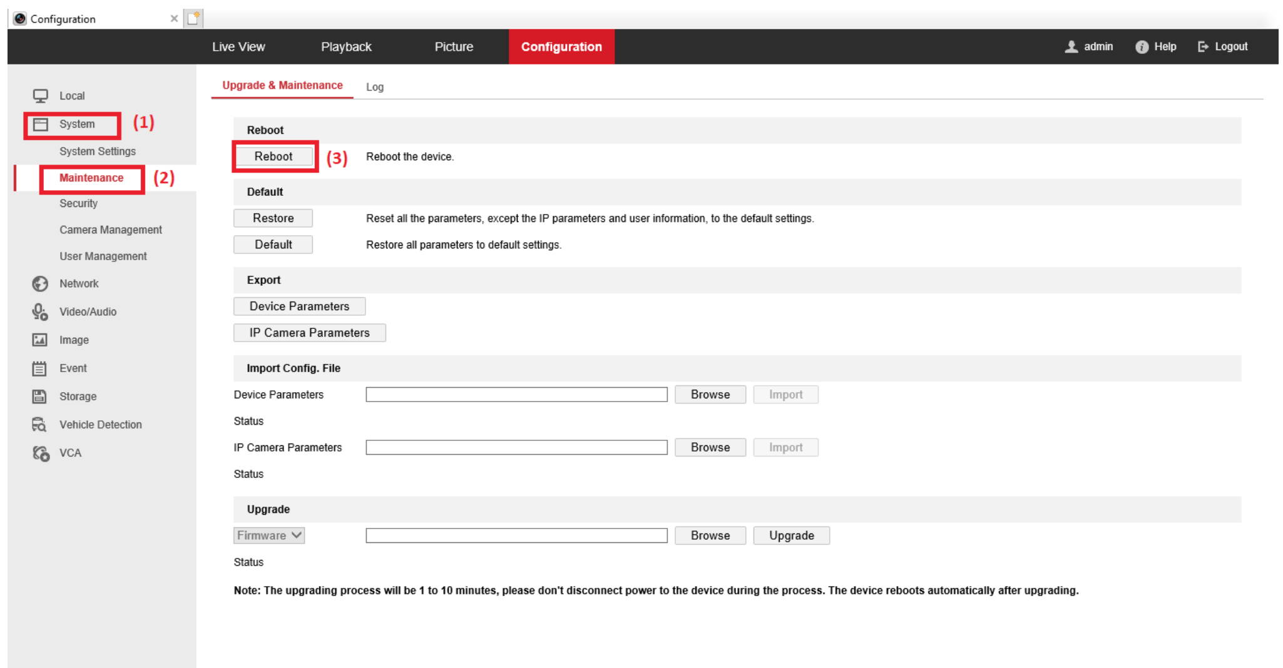Open User Management in sidebar
Screen dimensions: 1283x668
pyautogui.click(x=103, y=256)
